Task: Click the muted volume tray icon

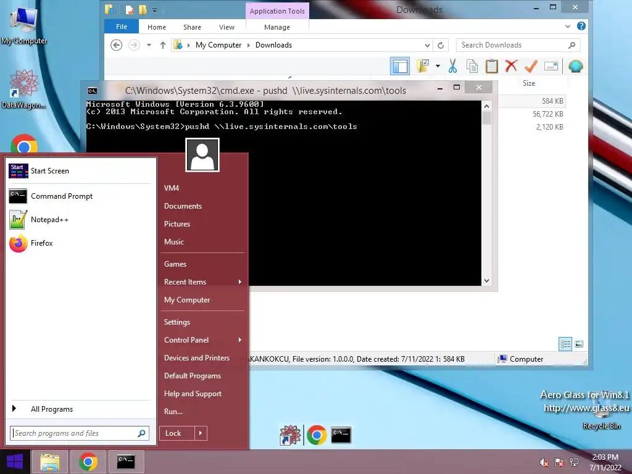Action: click(544, 462)
